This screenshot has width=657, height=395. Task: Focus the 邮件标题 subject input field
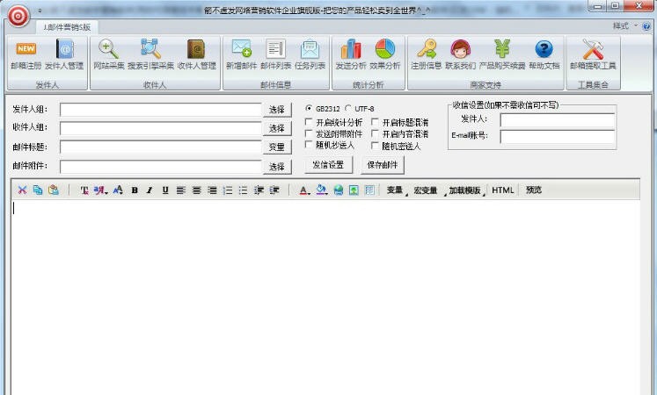point(161,147)
